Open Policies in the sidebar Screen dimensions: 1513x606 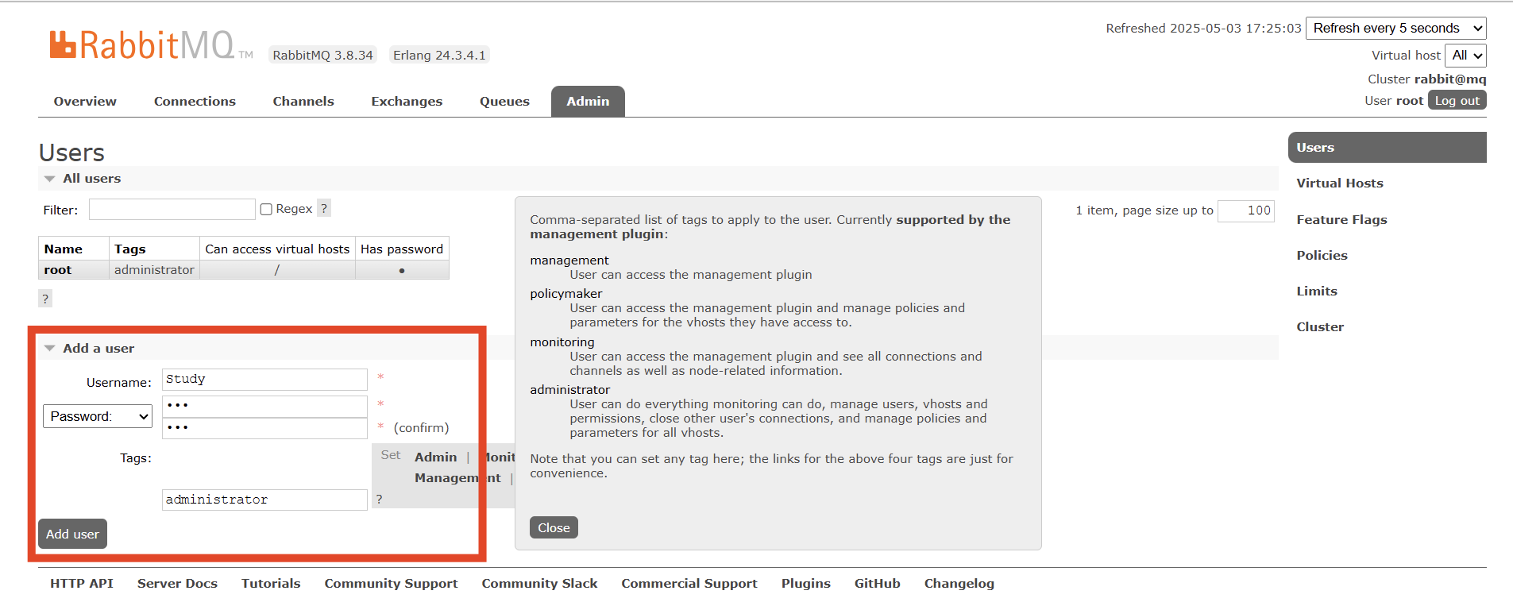[1322, 255]
